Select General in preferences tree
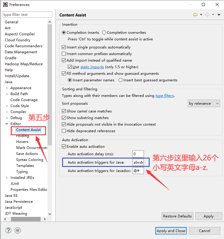The width and height of the screenshot is (224, 239). coord(11,22)
